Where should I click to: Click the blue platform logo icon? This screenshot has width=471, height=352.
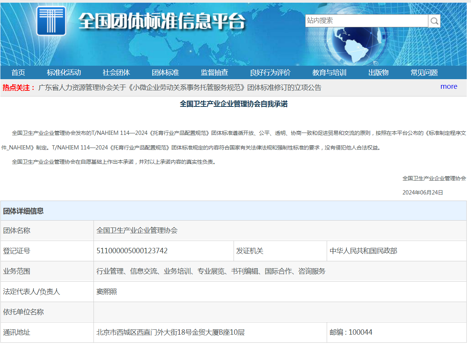[x=51, y=21]
